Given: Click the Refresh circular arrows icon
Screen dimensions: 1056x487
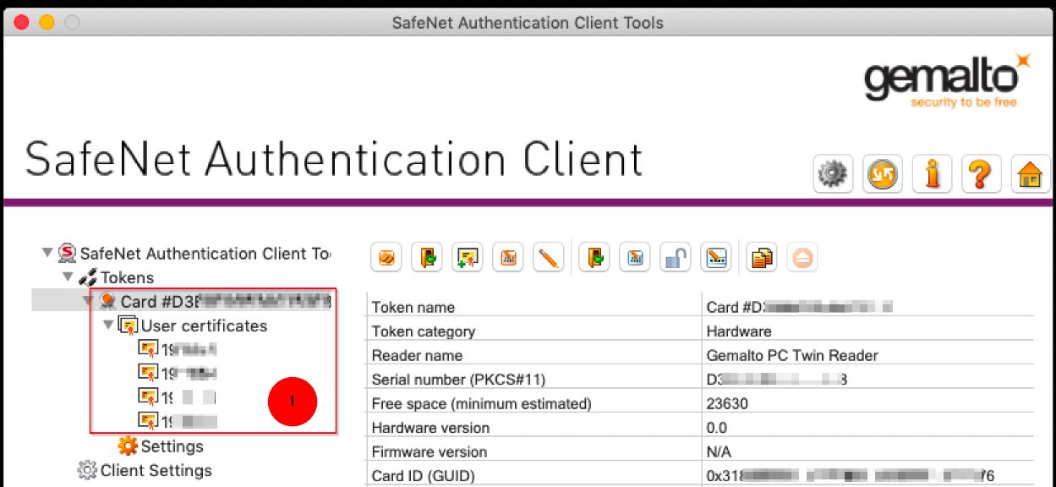Looking at the screenshot, I should pos(882,175).
